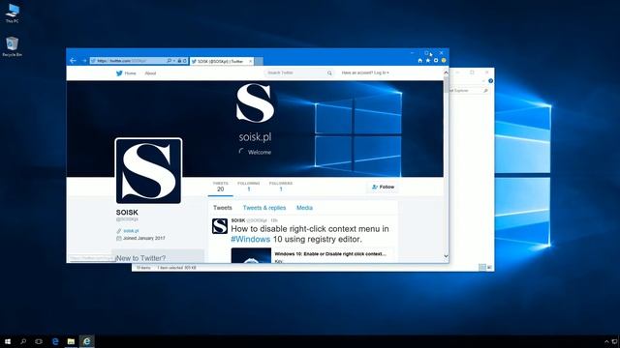Viewport: 620px width, 348px height.
Task: Close the SOISK Twitter tab
Action: coord(250,61)
